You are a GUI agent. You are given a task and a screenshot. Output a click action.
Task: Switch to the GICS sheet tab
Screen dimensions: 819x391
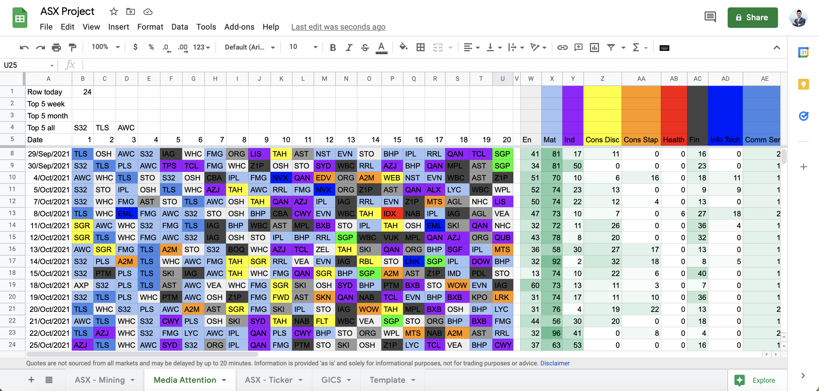[x=331, y=380]
